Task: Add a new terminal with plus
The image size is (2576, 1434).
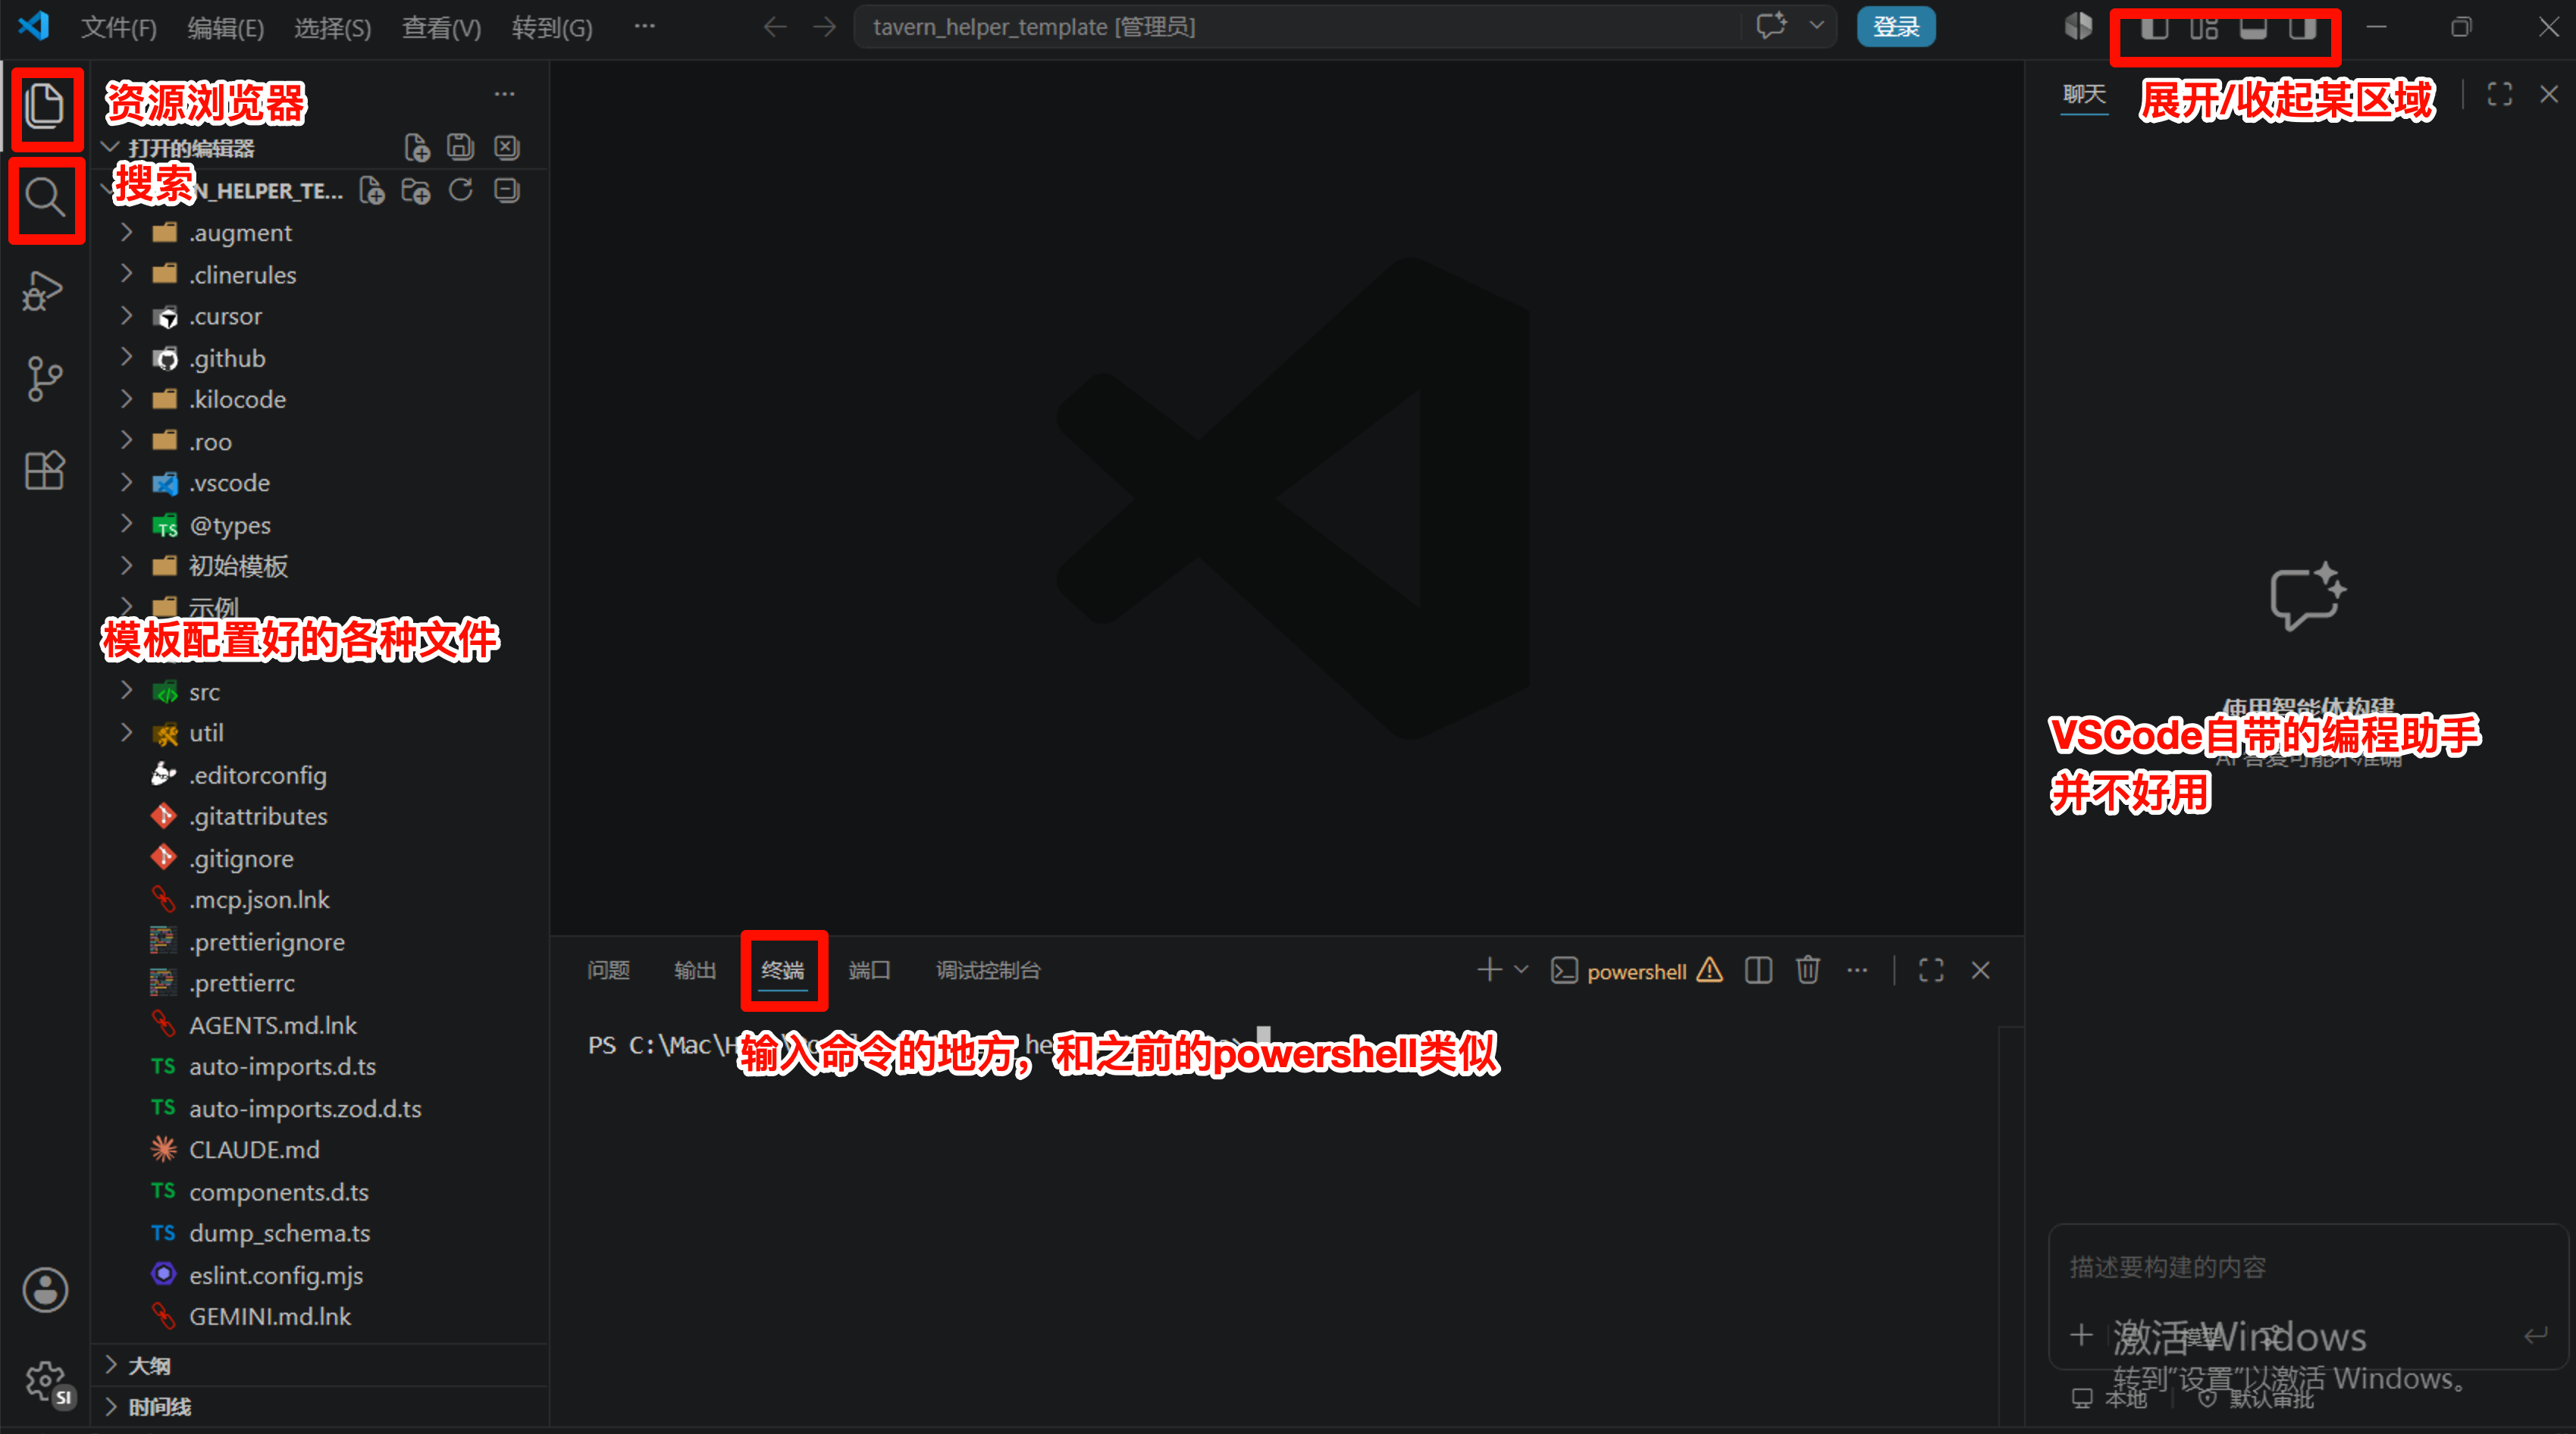Action: (1489, 970)
